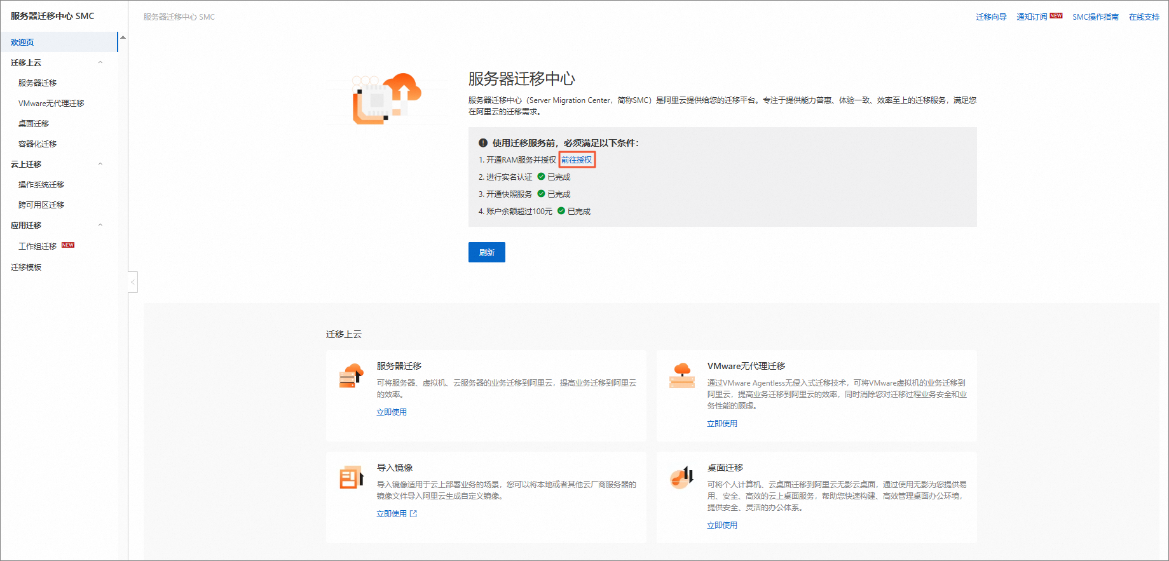Image resolution: width=1169 pixels, height=561 pixels.
Task: Click the 服务器迁移中心 main page heading
Action: click(522, 79)
